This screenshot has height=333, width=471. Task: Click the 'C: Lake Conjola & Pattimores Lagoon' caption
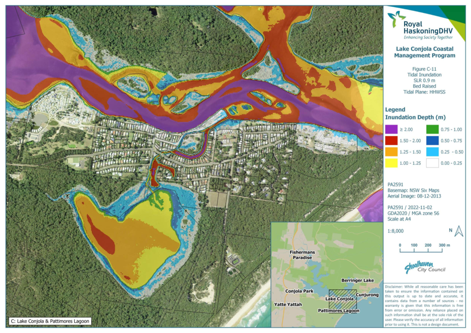point(50,321)
